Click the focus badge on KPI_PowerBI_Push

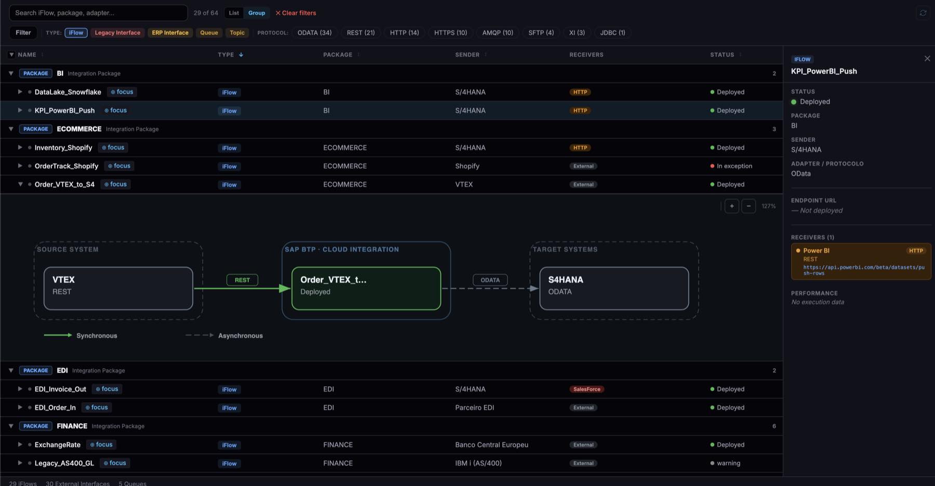(115, 111)
